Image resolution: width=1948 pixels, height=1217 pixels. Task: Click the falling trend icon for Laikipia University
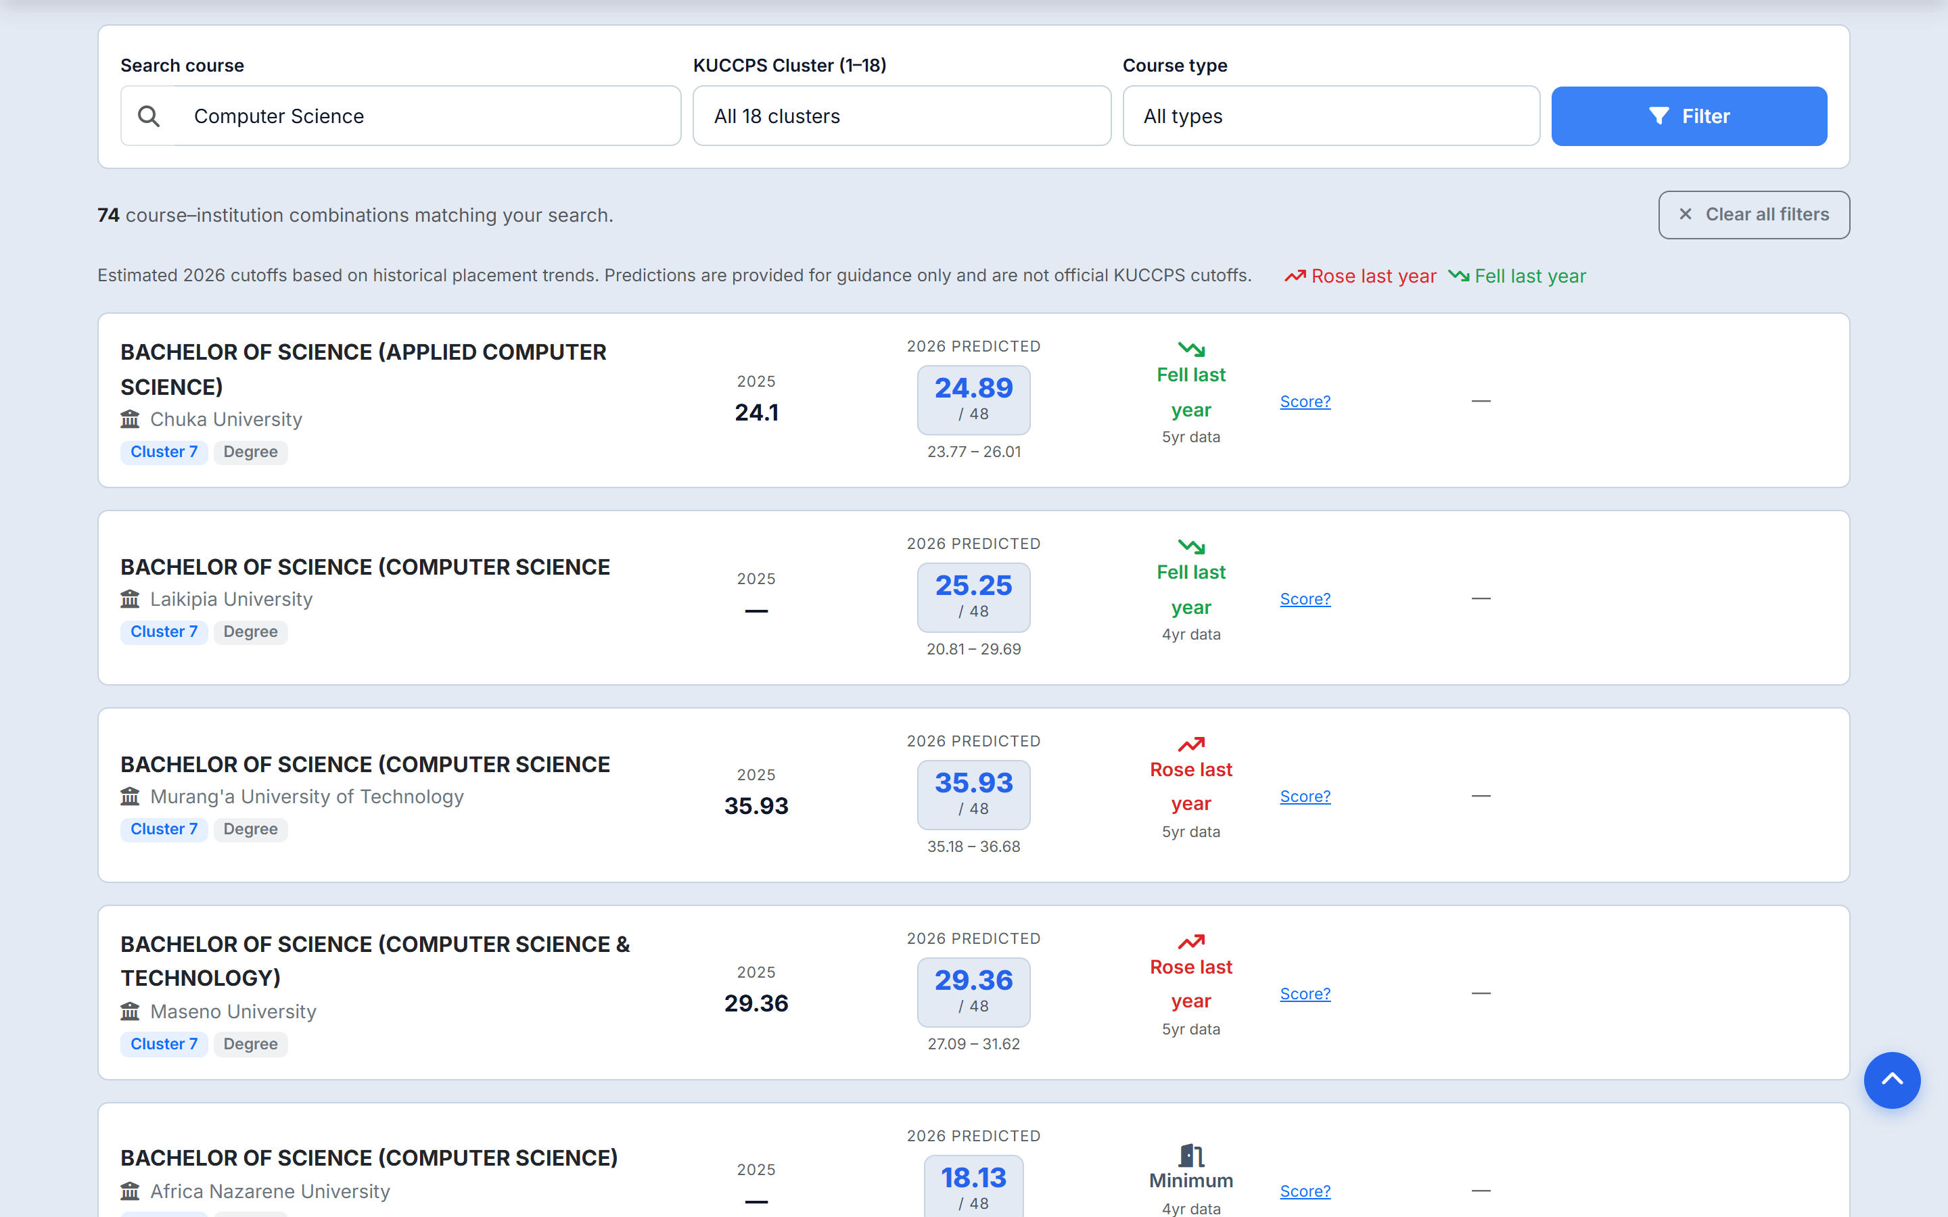1191,546
